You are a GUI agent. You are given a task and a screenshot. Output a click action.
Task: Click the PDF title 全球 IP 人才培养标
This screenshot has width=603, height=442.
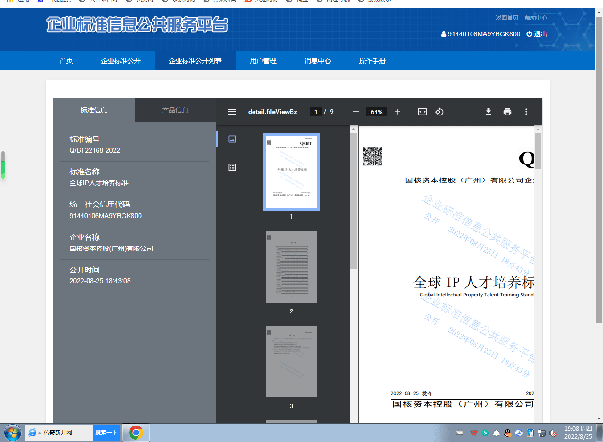pos(473,282)
